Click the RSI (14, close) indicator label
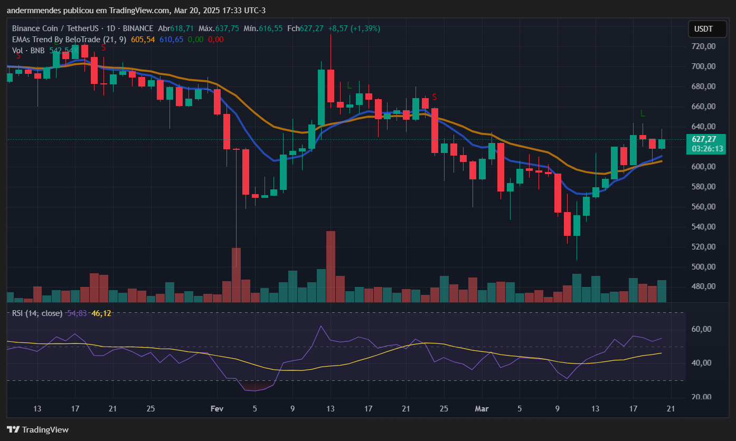 (x=37, y=313)
